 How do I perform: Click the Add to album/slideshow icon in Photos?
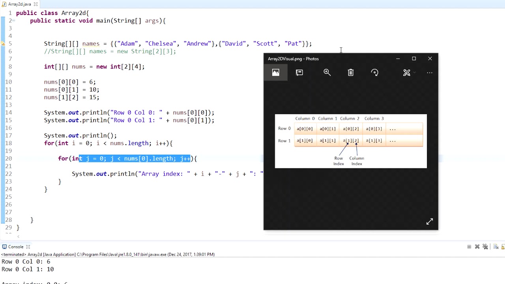(299, 73)
